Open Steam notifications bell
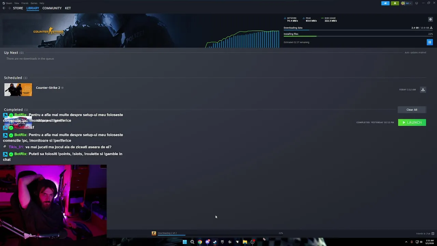437x246 pixels. click(x=395, y=3)
